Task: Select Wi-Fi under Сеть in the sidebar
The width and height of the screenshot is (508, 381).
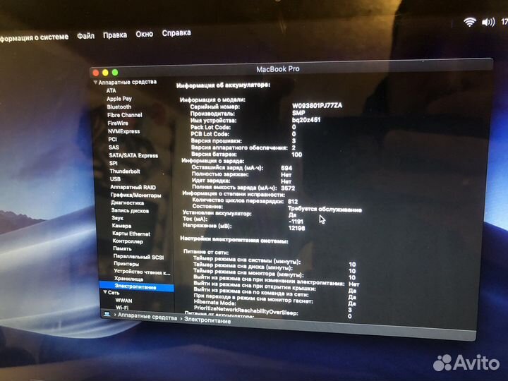Action: pyautogui.click(x=122, y=307)
